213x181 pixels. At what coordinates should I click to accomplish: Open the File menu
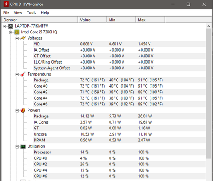tap(6, 13)
